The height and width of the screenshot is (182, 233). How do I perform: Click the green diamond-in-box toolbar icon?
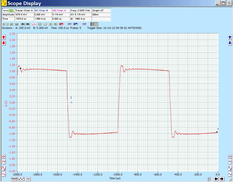[50, 24]
